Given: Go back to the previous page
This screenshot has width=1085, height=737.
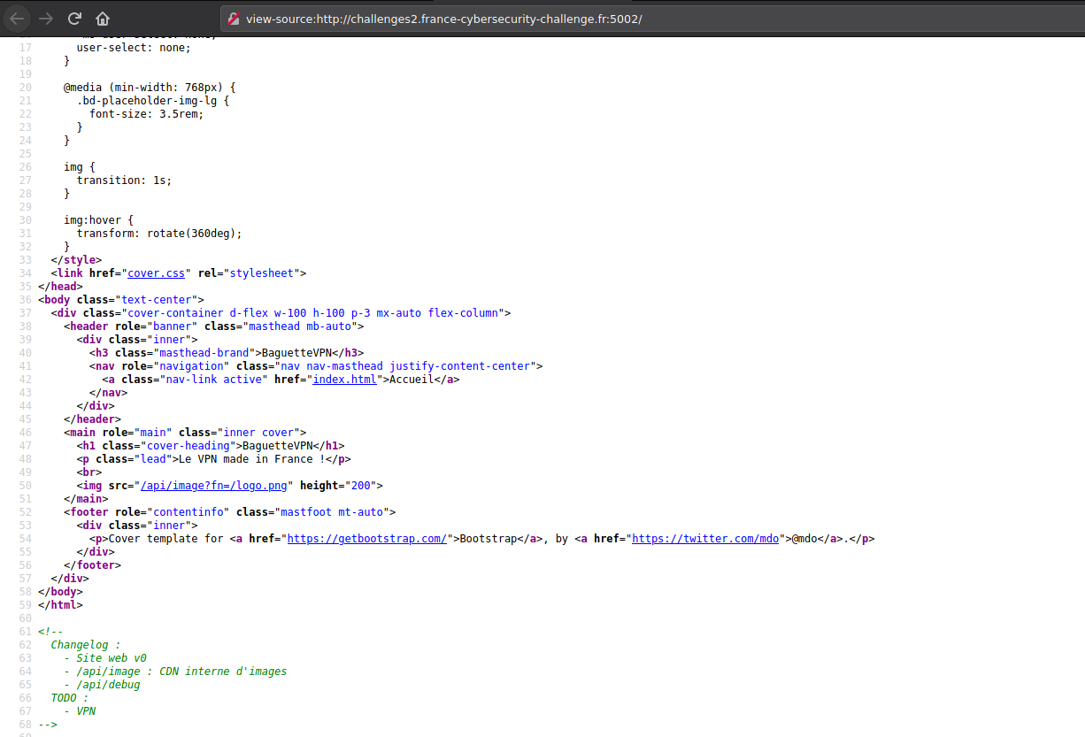Looking at the screenshot, I should pyautogui.click(x=17, y=19).
